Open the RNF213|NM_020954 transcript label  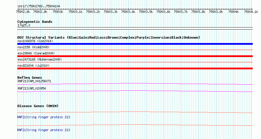32,88
